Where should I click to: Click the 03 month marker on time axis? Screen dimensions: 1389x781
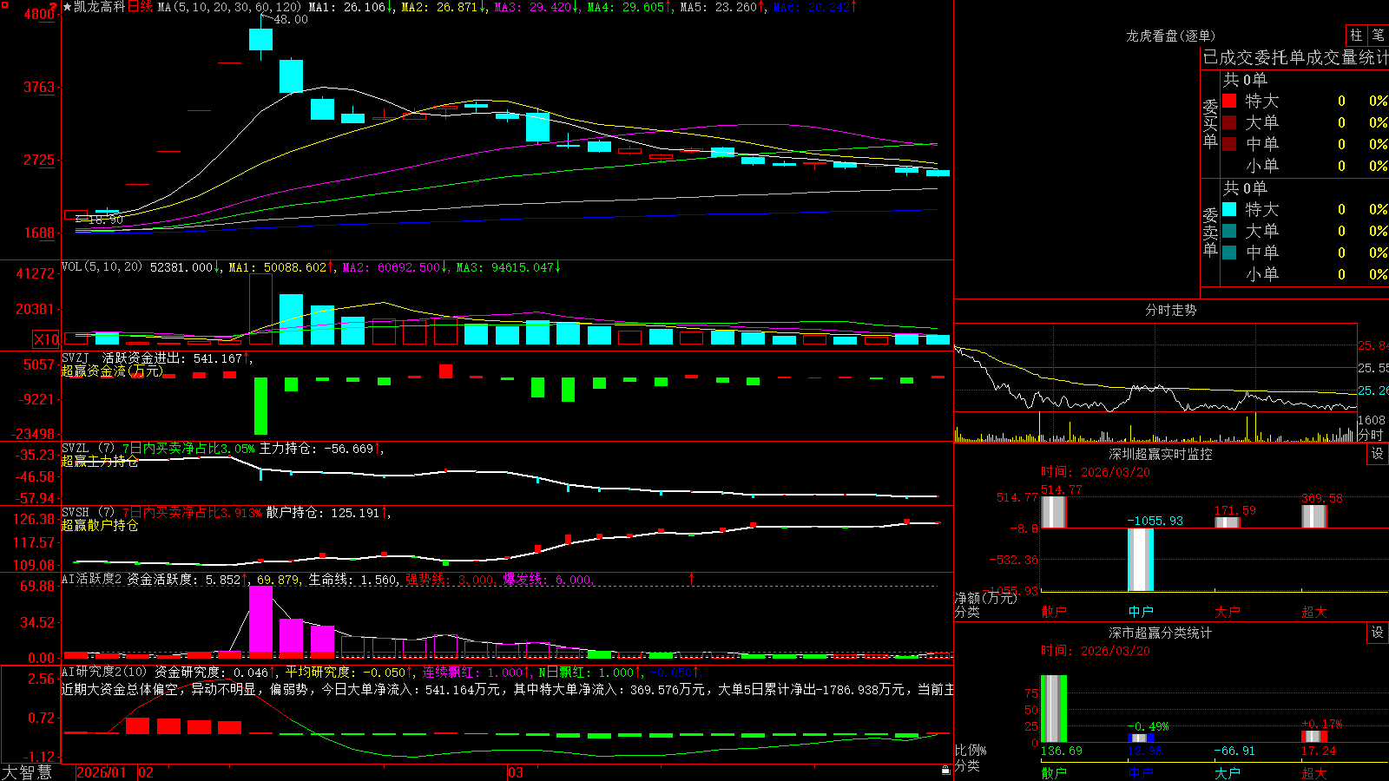click(516, 772)
